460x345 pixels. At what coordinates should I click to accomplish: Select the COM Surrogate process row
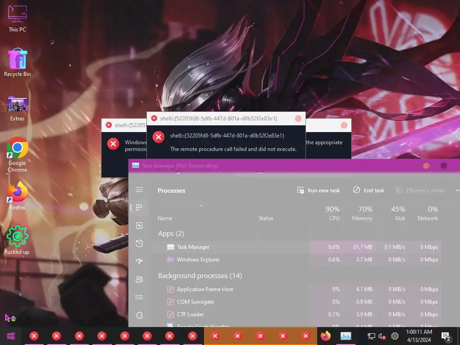pyautogui.click(x=296, y=302)
